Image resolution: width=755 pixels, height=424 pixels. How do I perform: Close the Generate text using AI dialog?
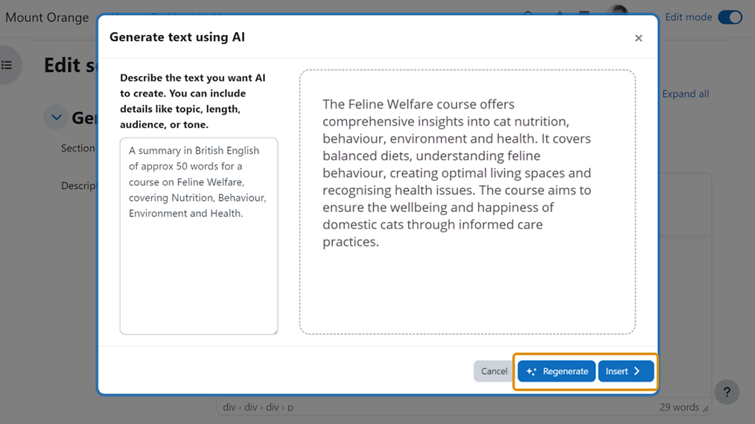point(638,38)
